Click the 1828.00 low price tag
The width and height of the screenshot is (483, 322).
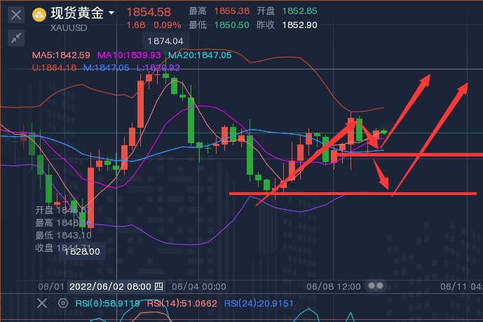[82, 251]
